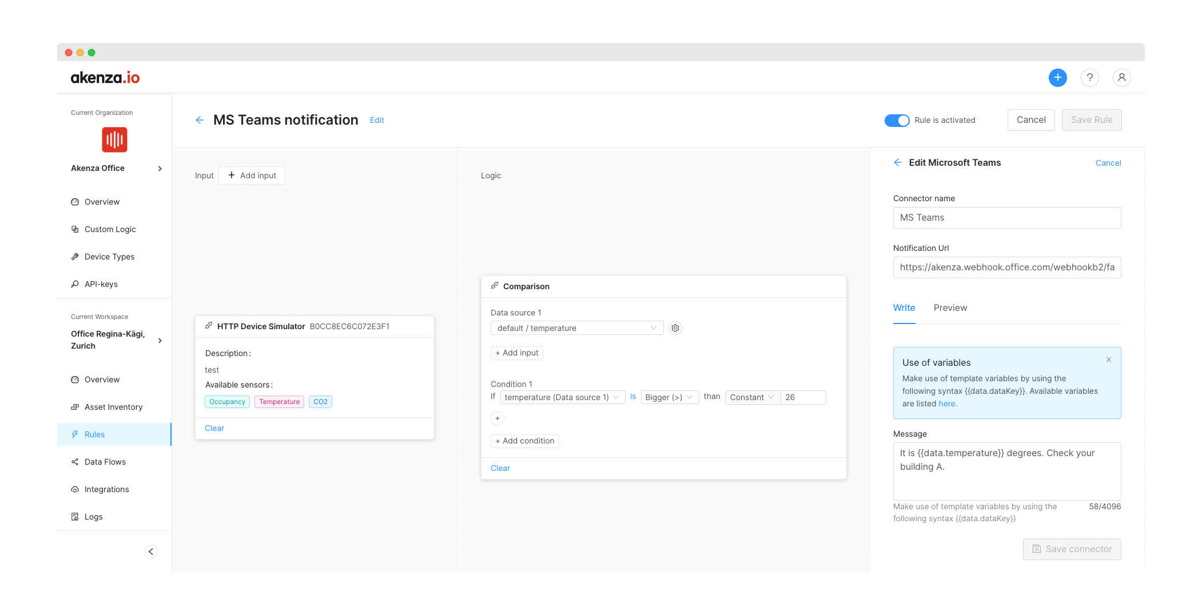The image size is (1202, 615).
Task: Click the Integrations icon
Action: pyautogui.click(x=75, y=489)
